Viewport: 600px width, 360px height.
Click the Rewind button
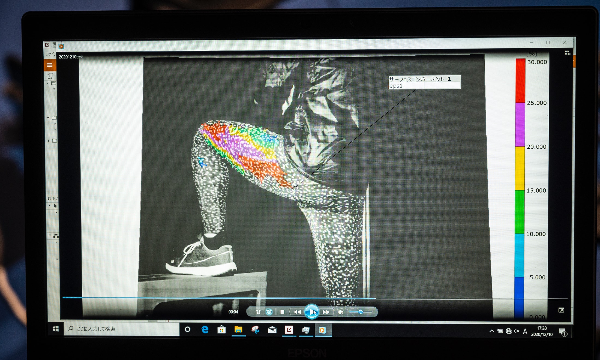click(297, 312)
